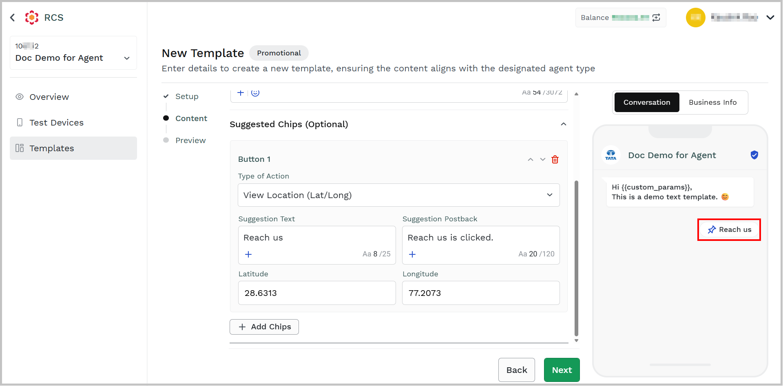Image resolution: width=783 pixels, height=386 pixels.
Task: Expand the Doc Demo for Agent selector
Action: [73, 53]
